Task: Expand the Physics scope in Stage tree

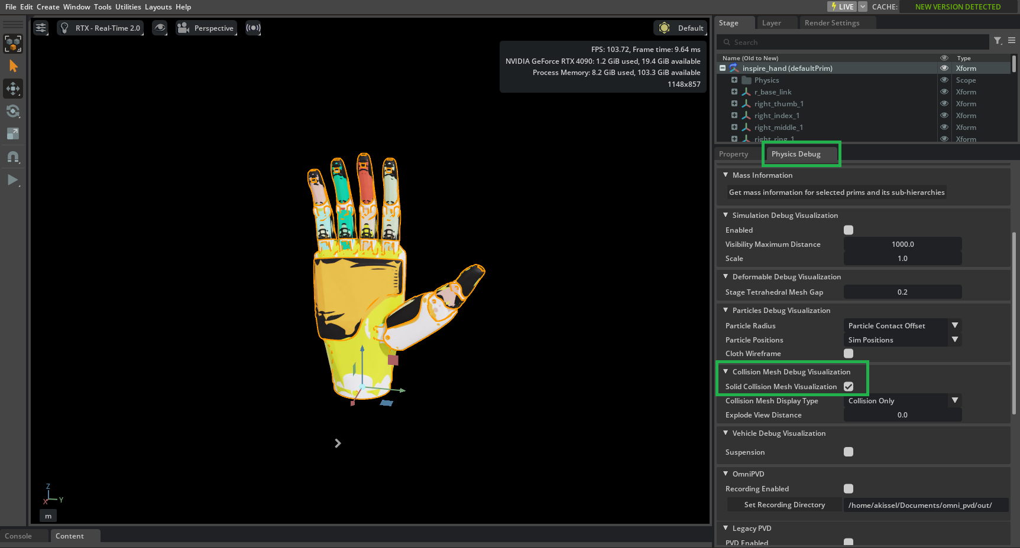Action: tap(734, 80)
